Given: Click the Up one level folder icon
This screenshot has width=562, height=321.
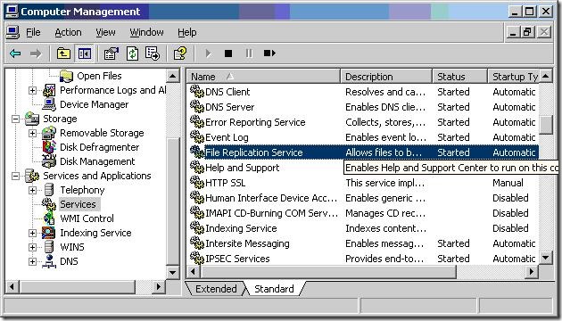Looking at the screenshot, I should pyautogui.click(x=63, y=53).
